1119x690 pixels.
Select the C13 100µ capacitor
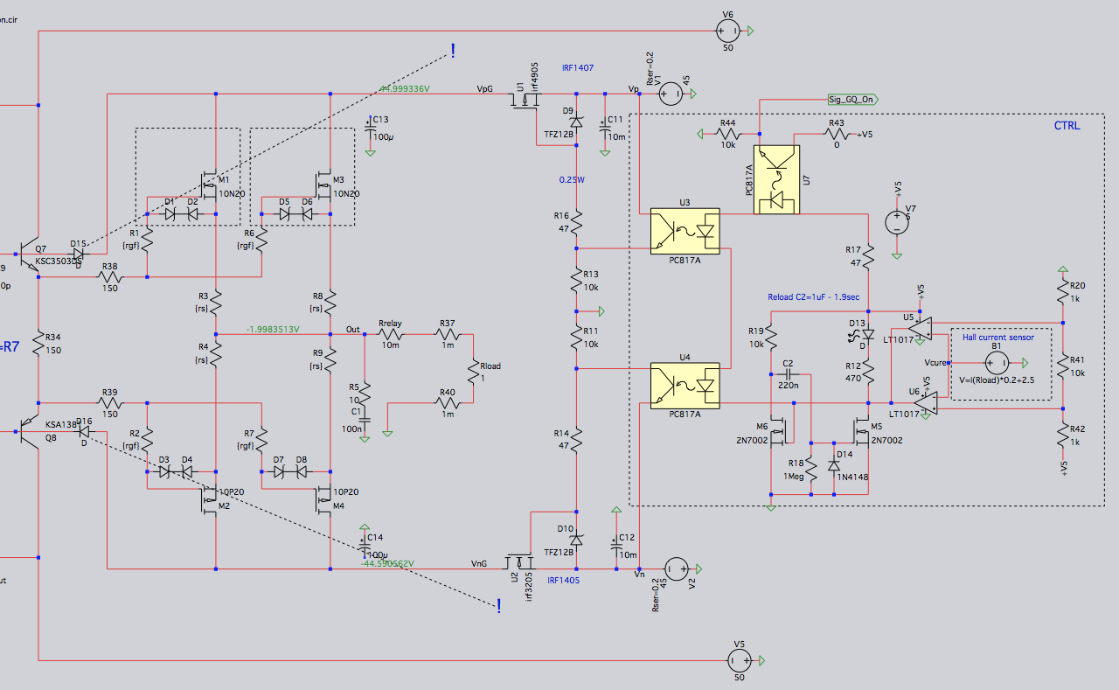(x=370, y=127)
